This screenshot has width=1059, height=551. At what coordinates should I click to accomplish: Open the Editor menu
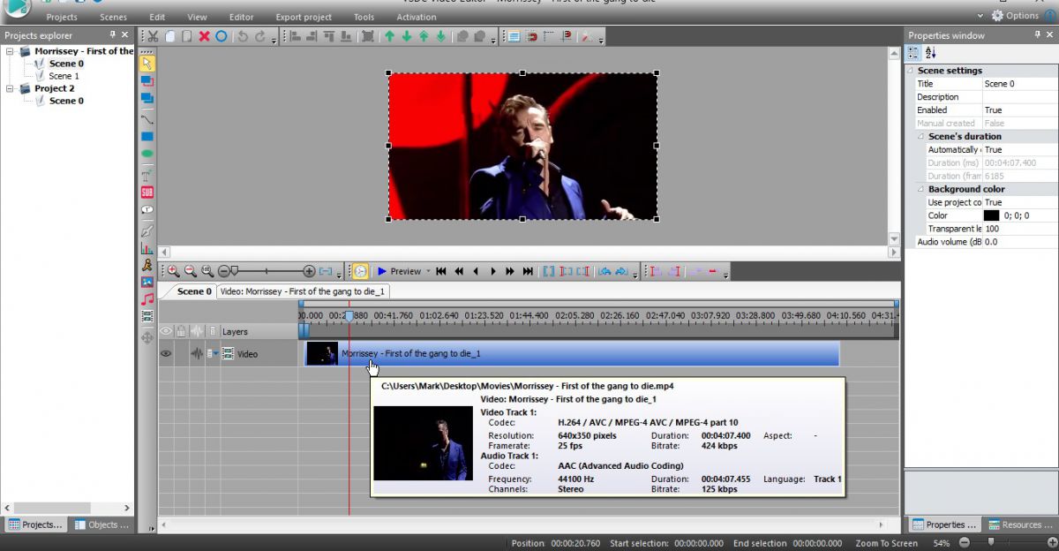[x=241, y=17]
